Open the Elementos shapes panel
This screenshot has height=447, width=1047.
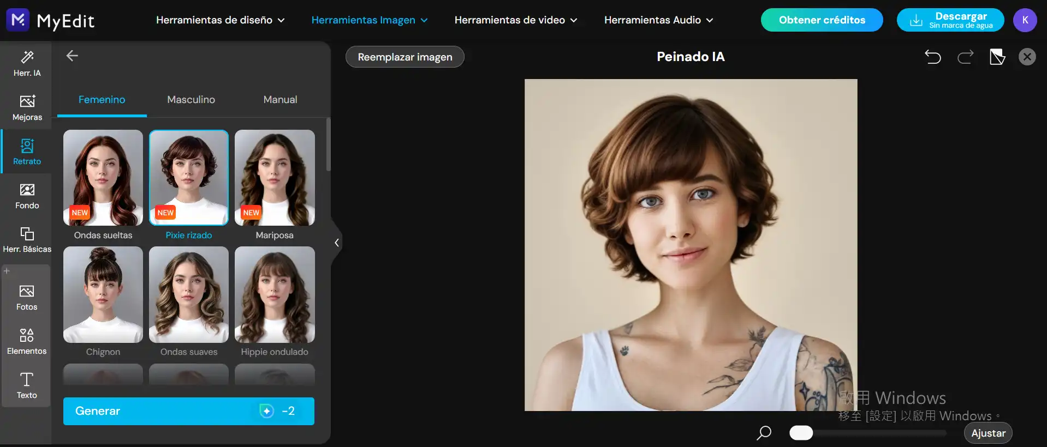(x=27, y=342)
